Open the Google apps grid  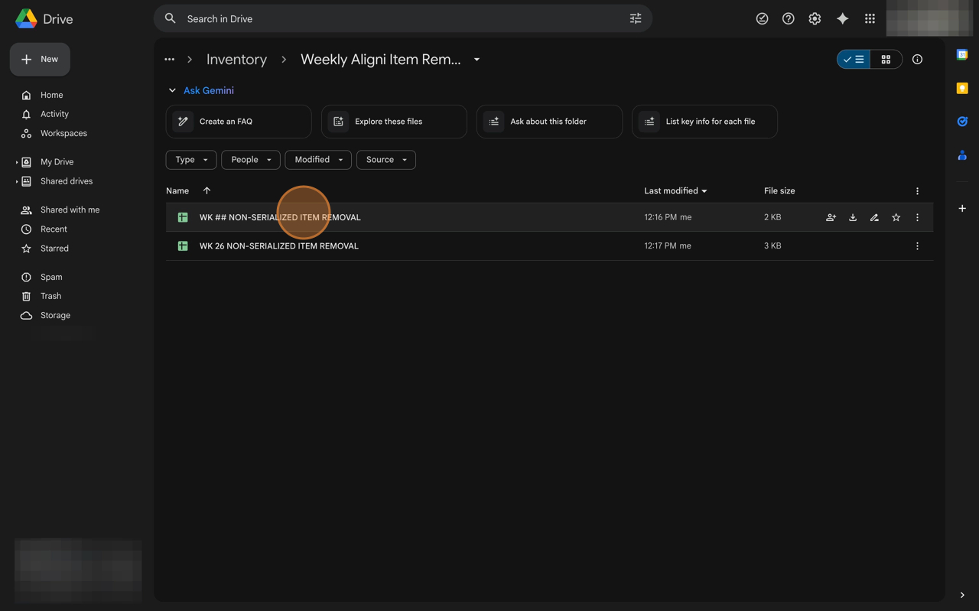coord(870,19)
